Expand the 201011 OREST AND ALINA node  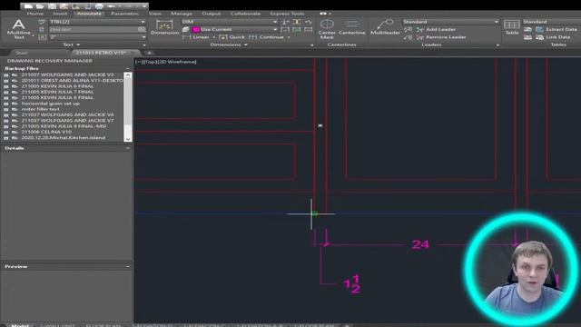(x=6, y=81)
